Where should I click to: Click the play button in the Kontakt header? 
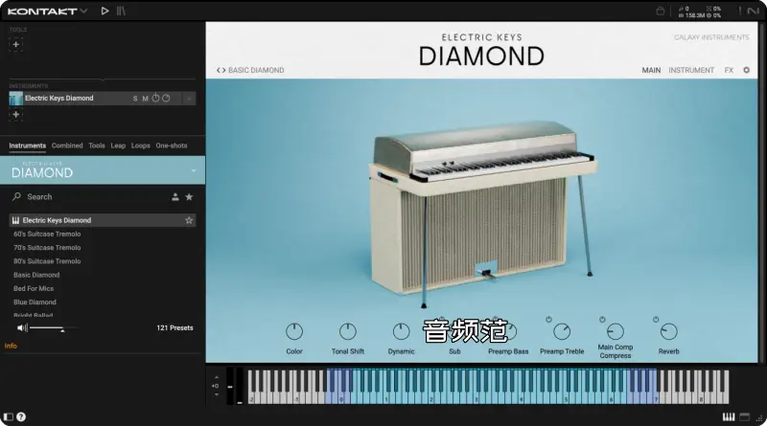click(105, 11)
